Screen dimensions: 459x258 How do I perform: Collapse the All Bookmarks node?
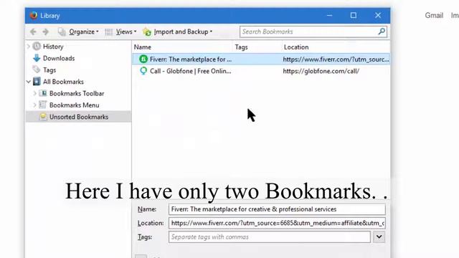pos(29,82)
